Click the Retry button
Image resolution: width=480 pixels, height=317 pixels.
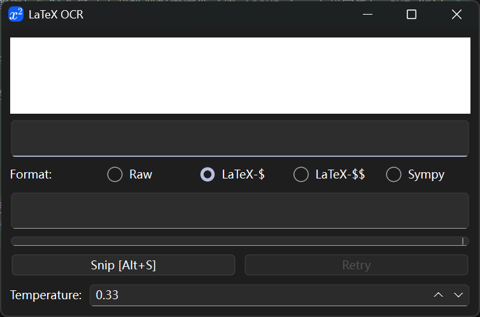point(356,265)
